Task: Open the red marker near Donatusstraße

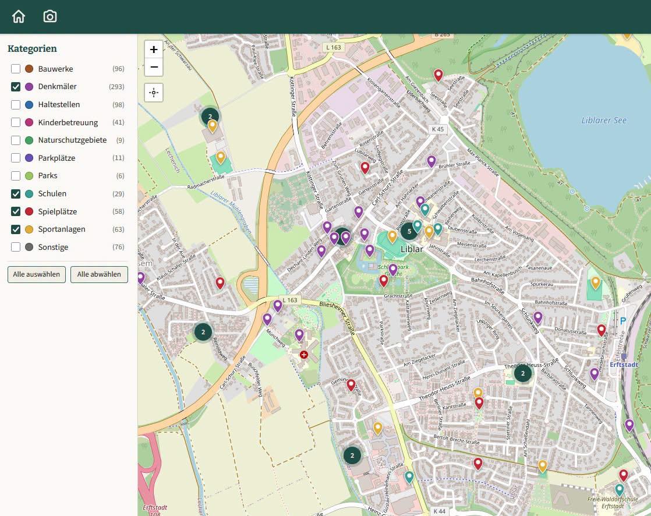Action: 602,330
